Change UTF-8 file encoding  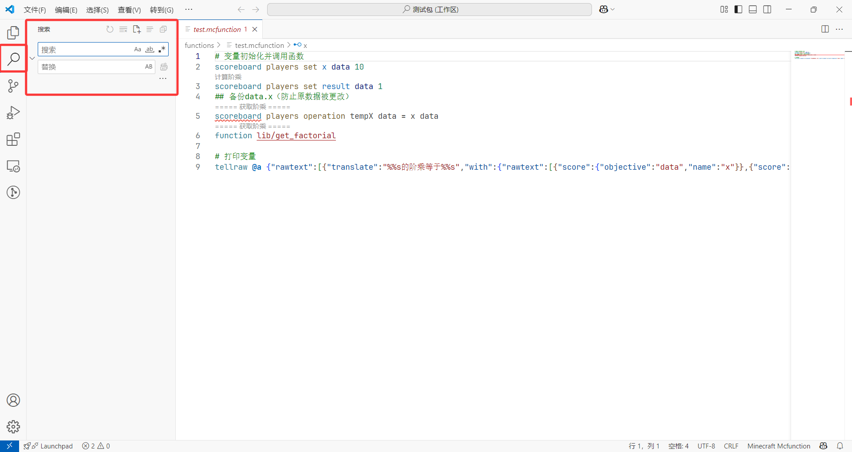point(706,446)
